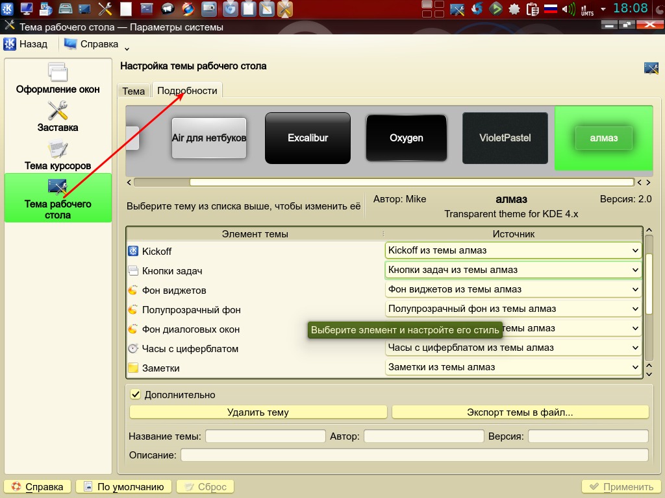The width and height of the screenshot is (665, 498).
Task: Select the Фон виджетов row in the list
Action: [255, 290]
